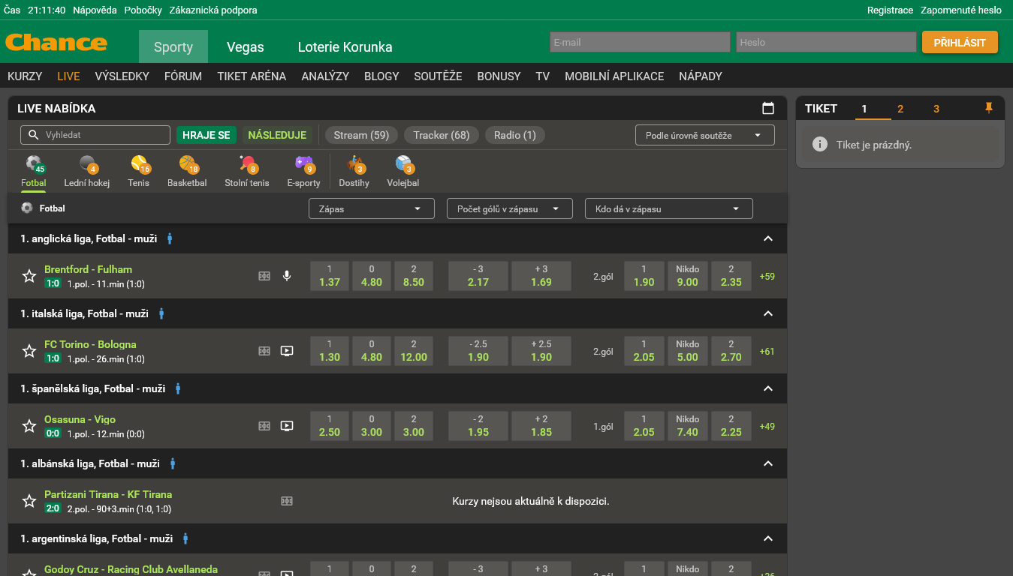The height and width of the screenshot is (576, 1013).
Task: Open the Zapomenuté heslo link
Action: 961,10
